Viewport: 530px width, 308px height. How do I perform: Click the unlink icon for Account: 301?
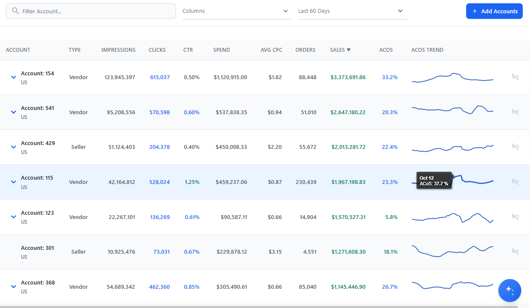[x=515, y=252]
